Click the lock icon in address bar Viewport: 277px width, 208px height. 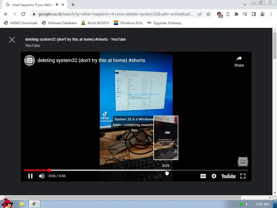34,14
